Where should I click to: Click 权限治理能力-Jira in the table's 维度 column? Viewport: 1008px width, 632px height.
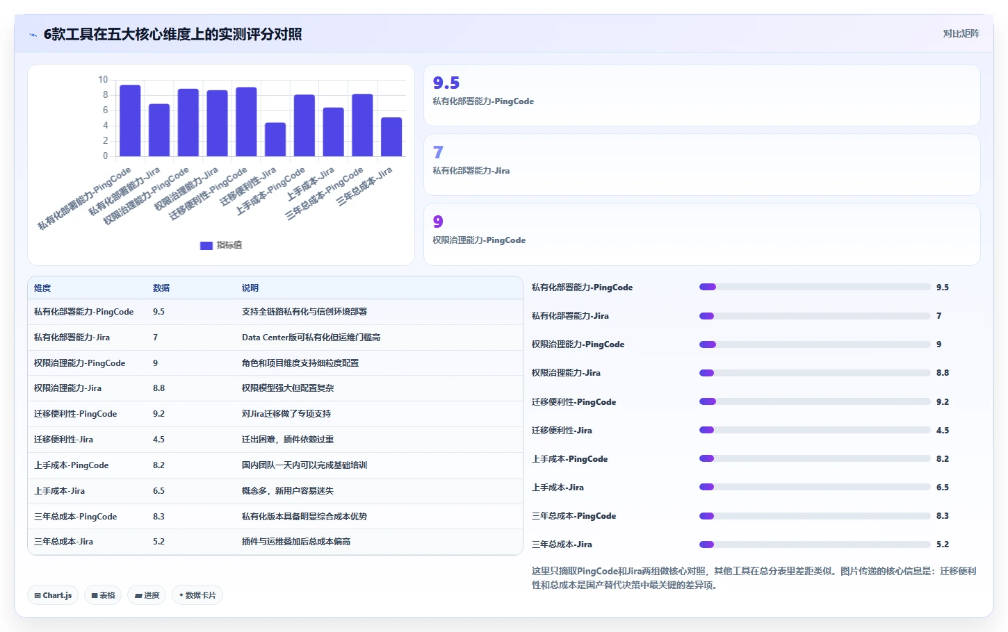(67, 388)
